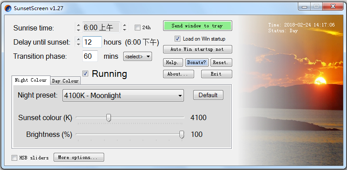The height and width of the screenshot is (170, 347).
Task: Click the Donate? button
Action: coord(196,62)
